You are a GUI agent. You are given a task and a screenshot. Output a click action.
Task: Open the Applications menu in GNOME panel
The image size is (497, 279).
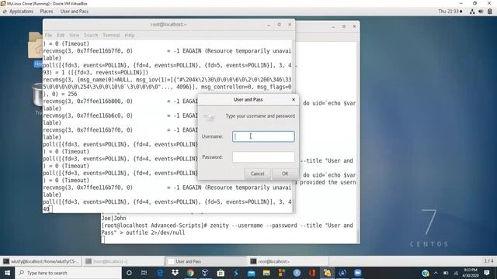point(21,12)
